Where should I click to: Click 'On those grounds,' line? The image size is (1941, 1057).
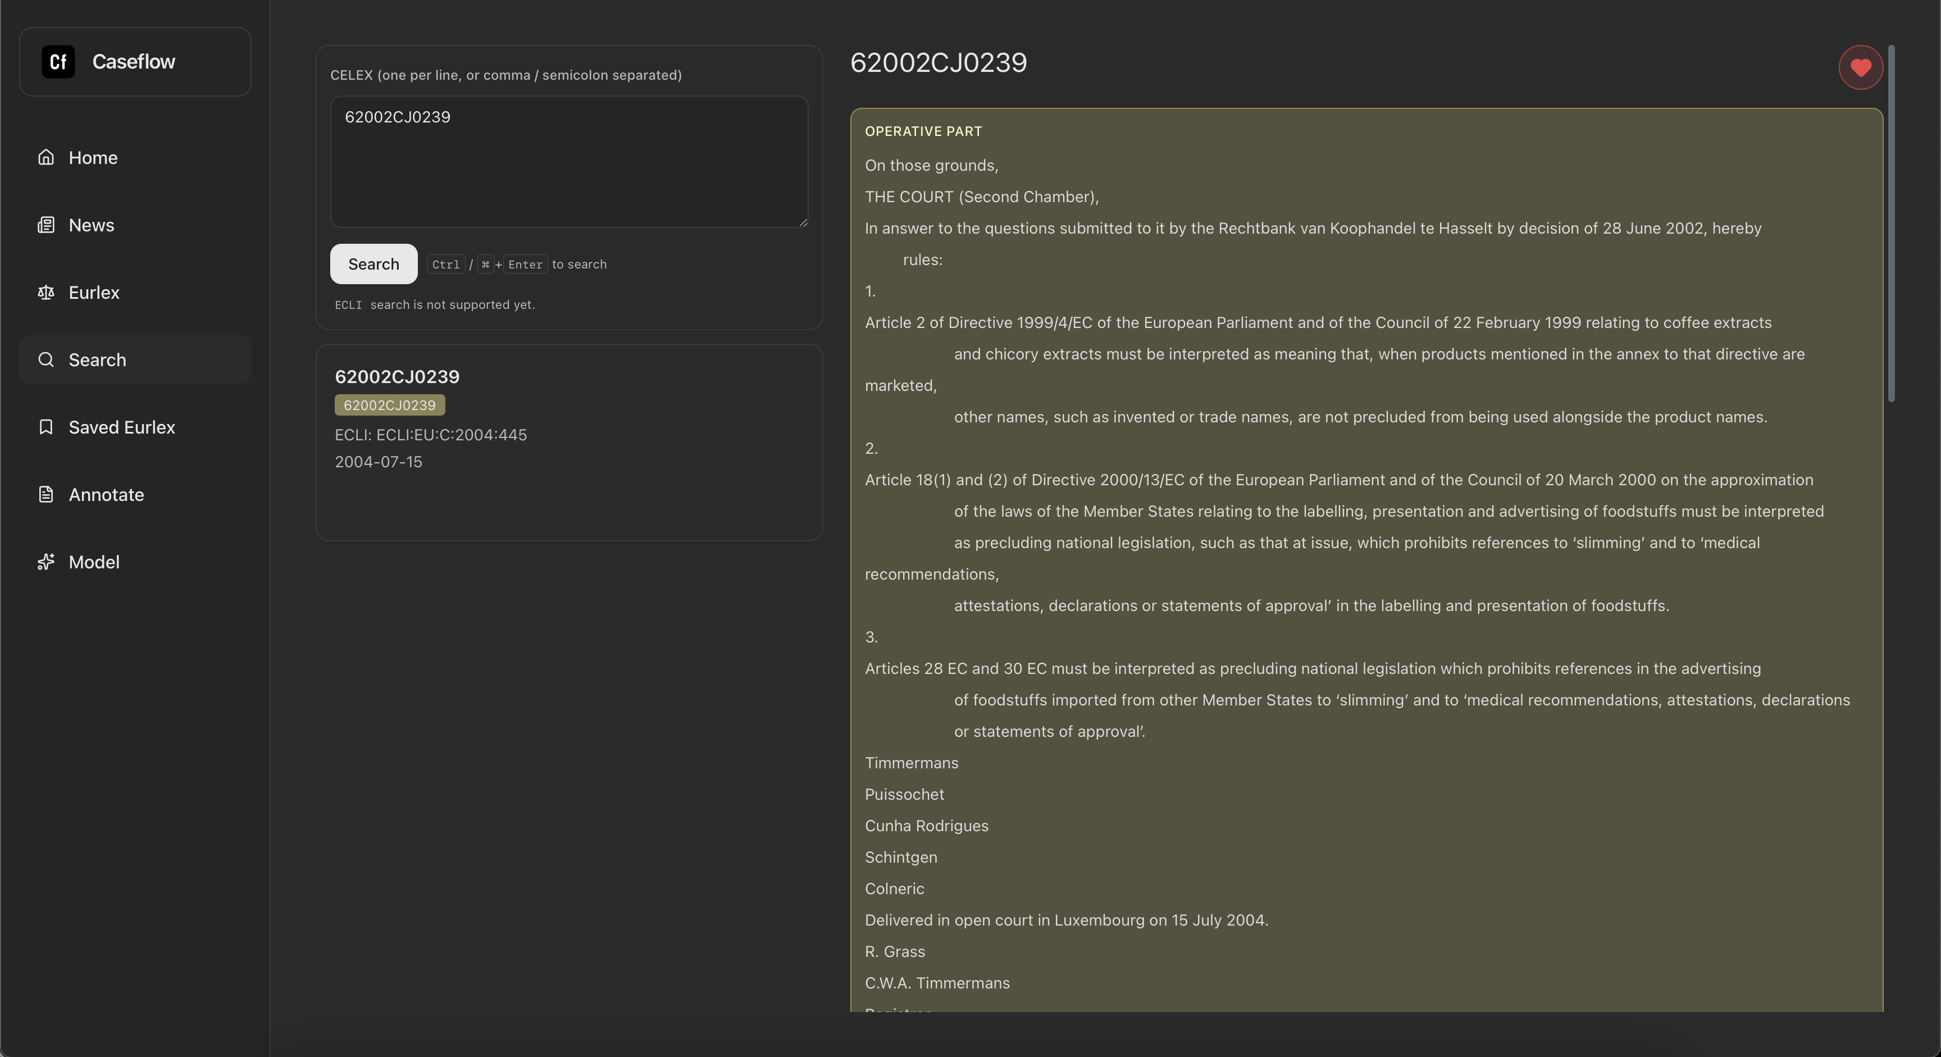coord(931,165)
